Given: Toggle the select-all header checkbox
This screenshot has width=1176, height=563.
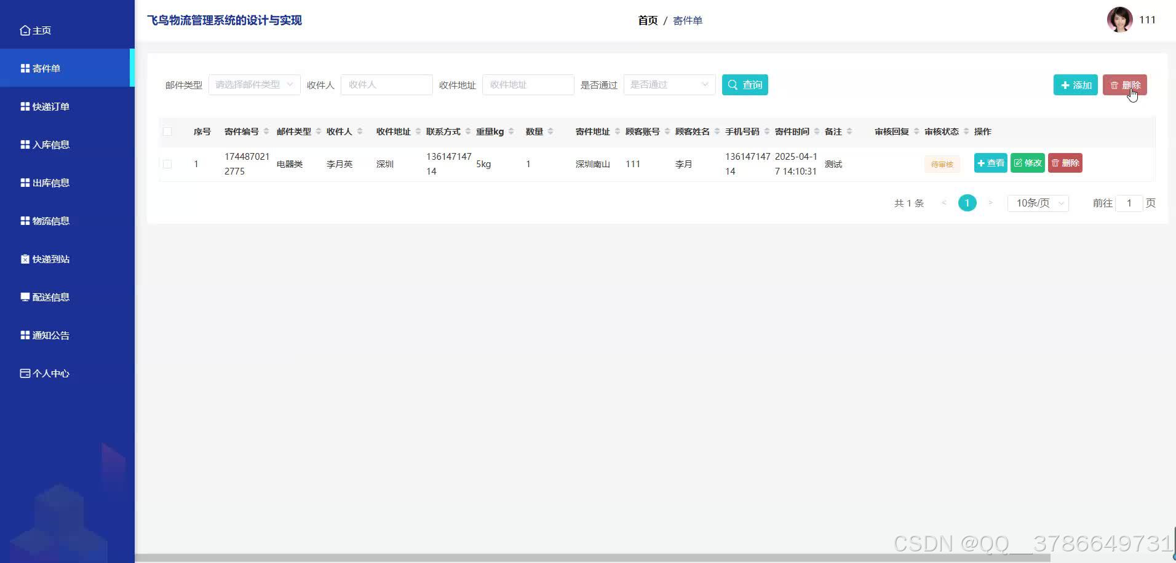Looking at the screenshot, I should [167, 132].
